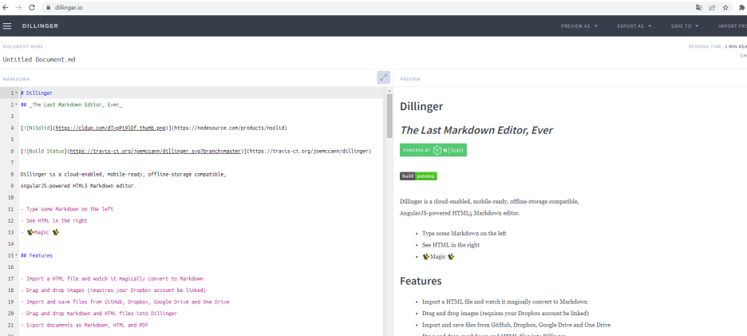Open the Save To dropdown
Screen dimensions: 747x336
tap(685, 26)
